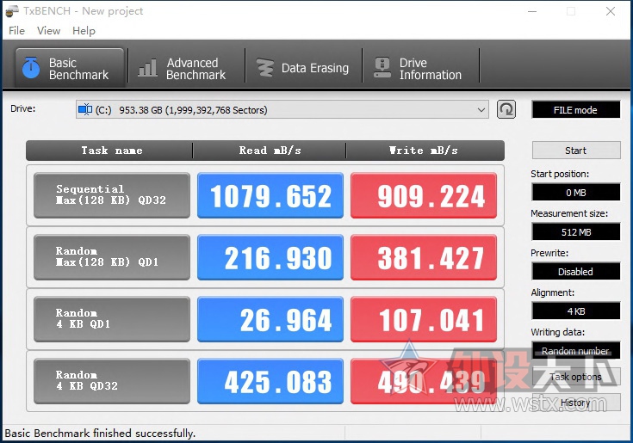This screenshot has width=633, height=443.
Task: Select Random 4 KB QD32 task
Action: point(112,381)
